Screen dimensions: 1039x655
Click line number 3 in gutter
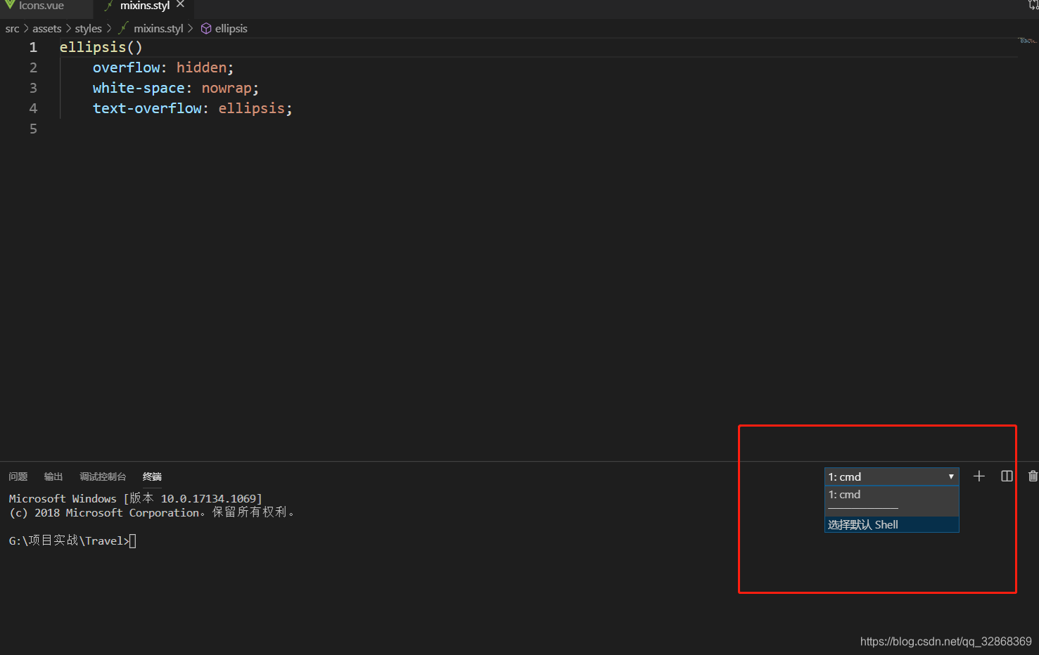(33, 88)
